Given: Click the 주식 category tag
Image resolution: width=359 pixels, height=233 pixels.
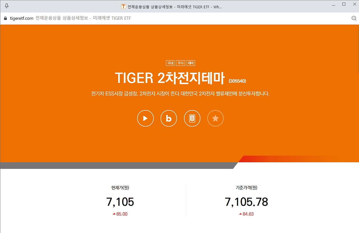Looking at the screenshot, I should 180,63.
